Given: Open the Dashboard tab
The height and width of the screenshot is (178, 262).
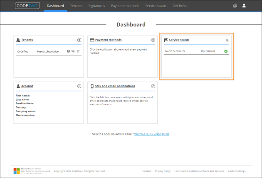Looking at the screenshot, I should pyautogui.click(x=55, y=6).
